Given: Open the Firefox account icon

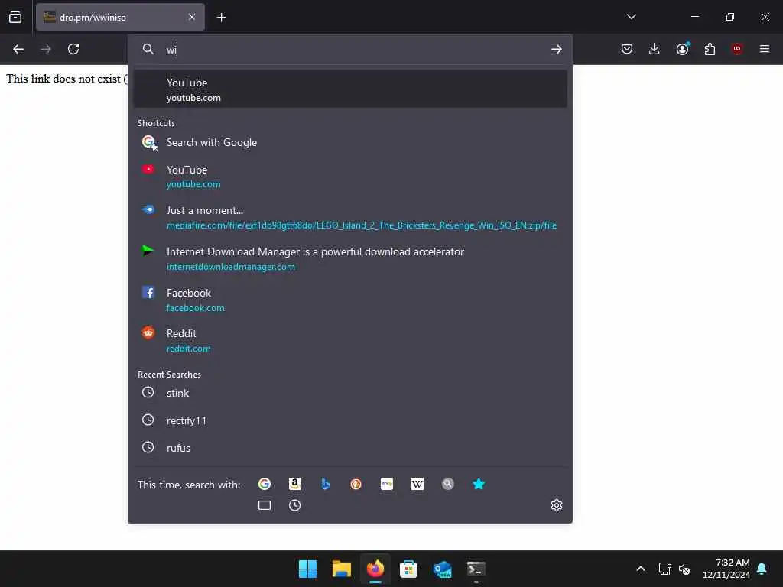Looking at the screenshot, I should coord(682,49).
